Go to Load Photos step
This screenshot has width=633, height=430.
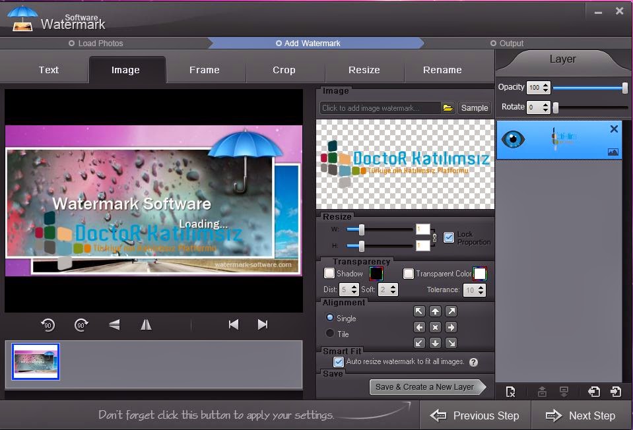(96, 43)
